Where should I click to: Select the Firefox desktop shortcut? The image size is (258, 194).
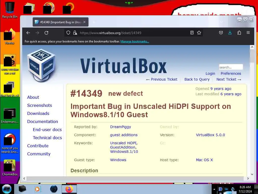coord(10,37)
